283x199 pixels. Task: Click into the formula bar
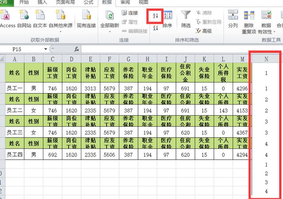[x=181, y=49]
